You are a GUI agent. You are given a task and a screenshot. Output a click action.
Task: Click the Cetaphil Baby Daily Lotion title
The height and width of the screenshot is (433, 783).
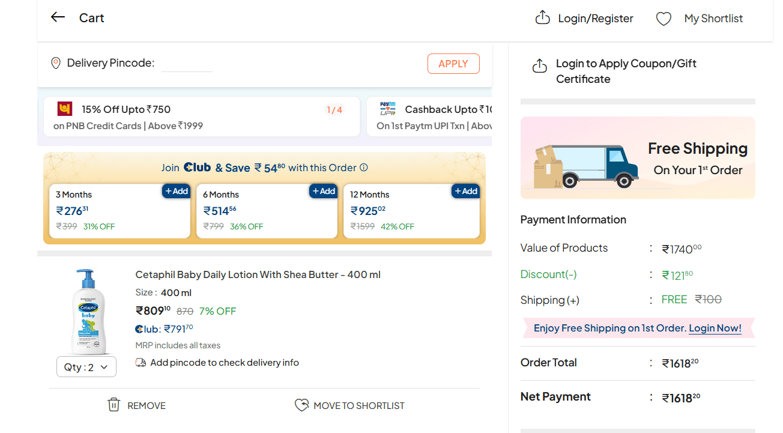[x=258, y=274]
